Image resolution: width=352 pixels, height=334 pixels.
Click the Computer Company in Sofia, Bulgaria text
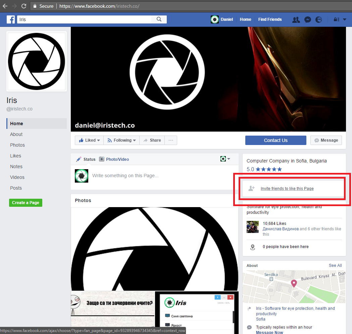tap(287, 161)
